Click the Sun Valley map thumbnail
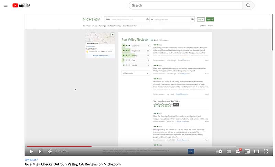275x167 pixels. tap(100, 38)
